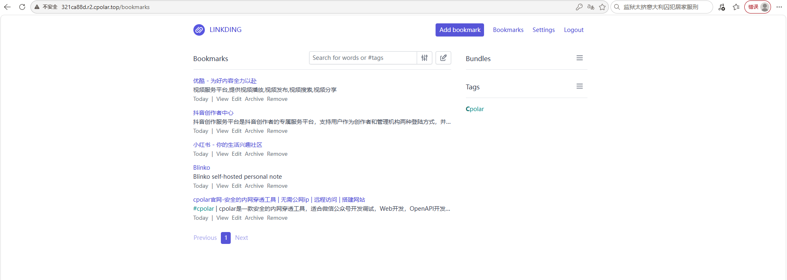Click Edit under 优酷 bookmark
787x280 pixels.
tap(236, 99)
